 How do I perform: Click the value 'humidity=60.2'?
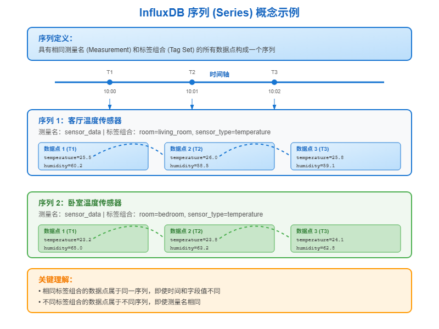pyautogui.click(x=63, y=166)
